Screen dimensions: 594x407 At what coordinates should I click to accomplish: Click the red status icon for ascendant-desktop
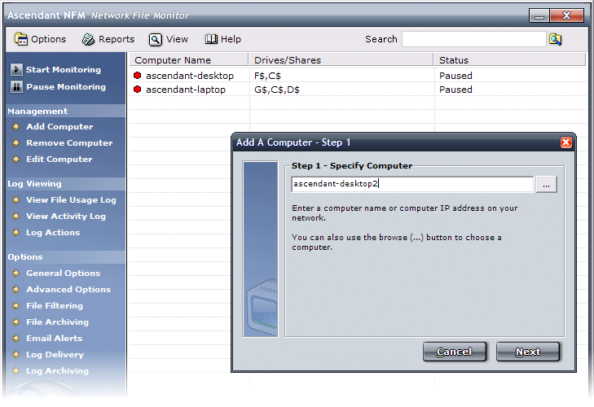pyautogui.click(x=138, y=76)
